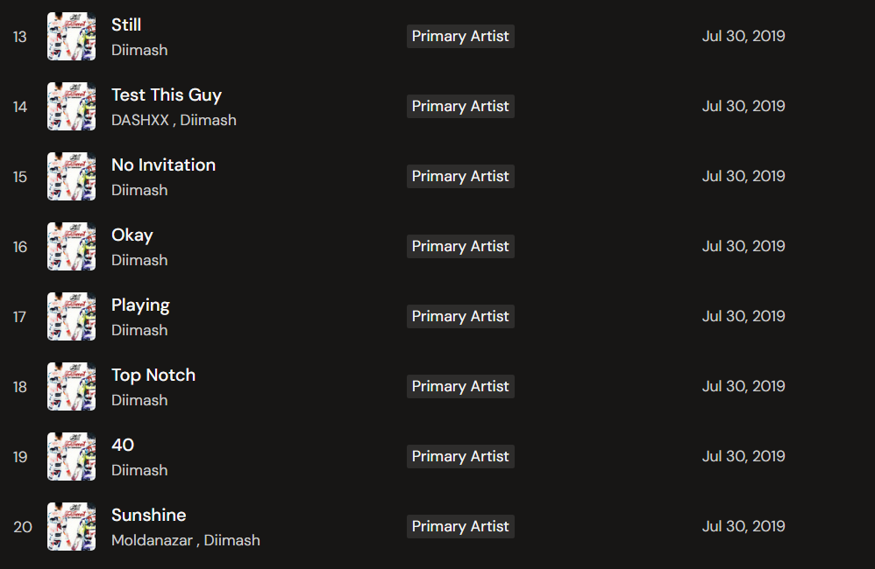Click Primary Artist badge for Sunshine
The image size is (875, 569).
(x=460, y=526)
